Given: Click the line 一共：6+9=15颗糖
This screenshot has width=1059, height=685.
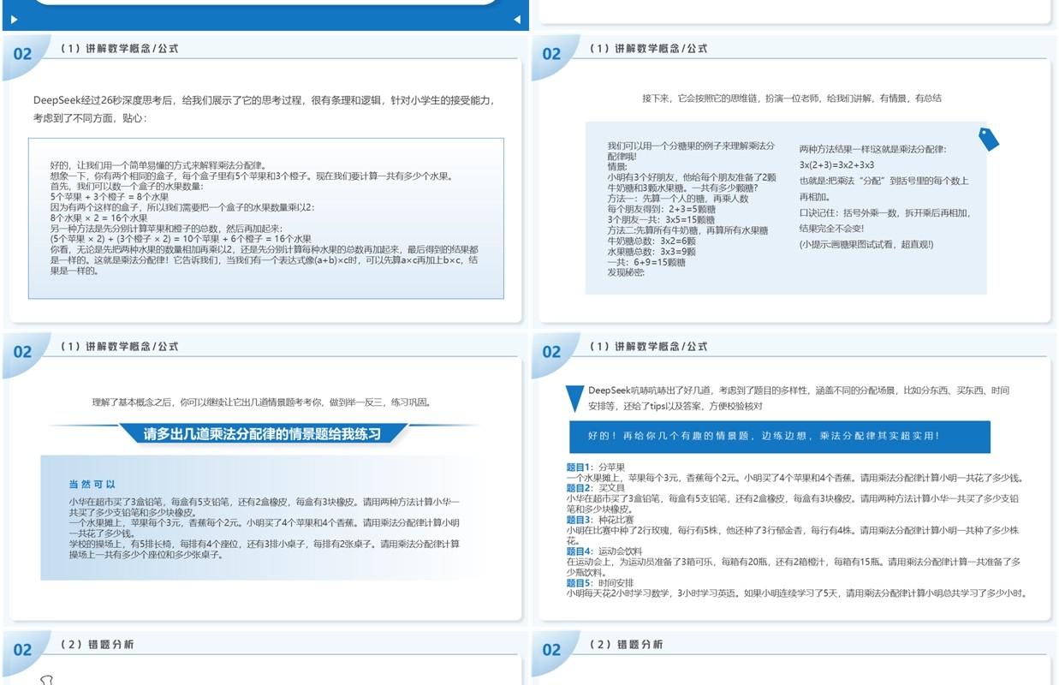Looking at the screenshot, I should click(x=646, y=262).
